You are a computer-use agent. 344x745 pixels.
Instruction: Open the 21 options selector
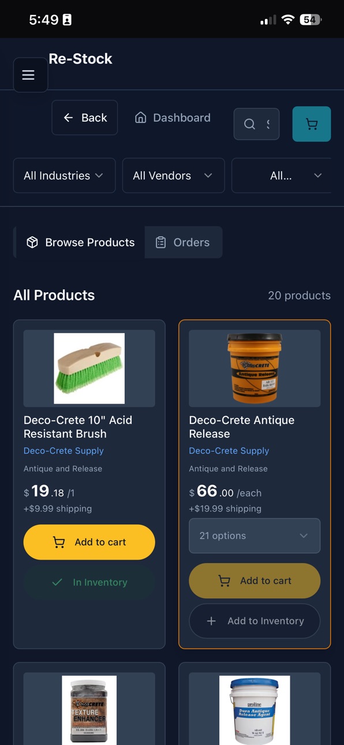tap(255, 536)
